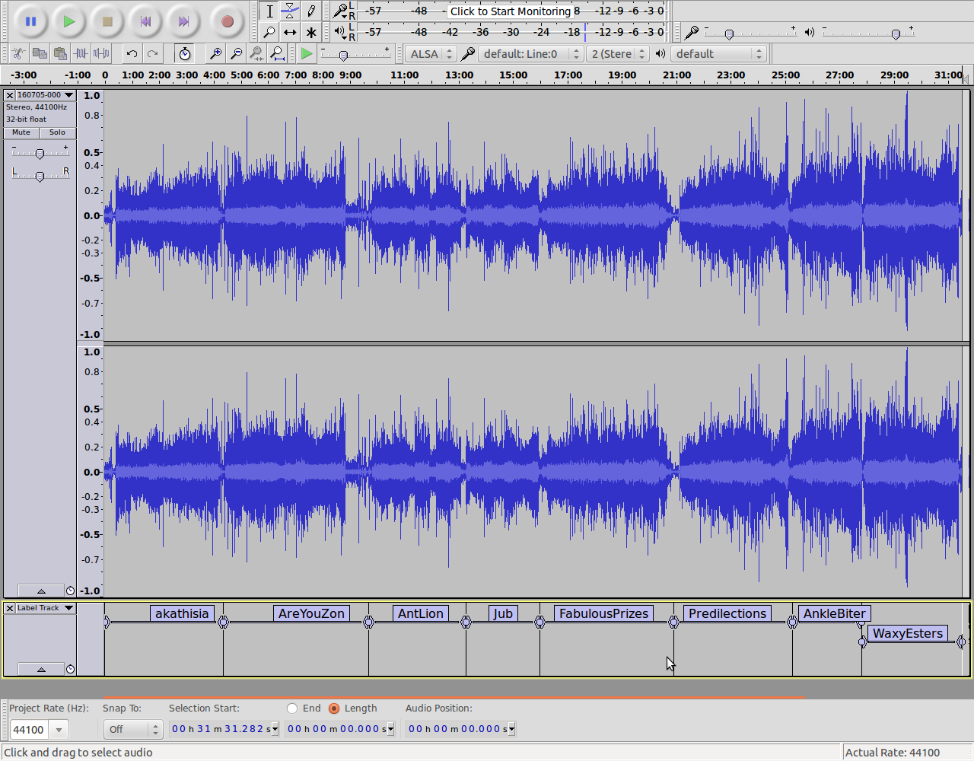Click the Undo arrow icon
The image size is (974, 761).
132,53
